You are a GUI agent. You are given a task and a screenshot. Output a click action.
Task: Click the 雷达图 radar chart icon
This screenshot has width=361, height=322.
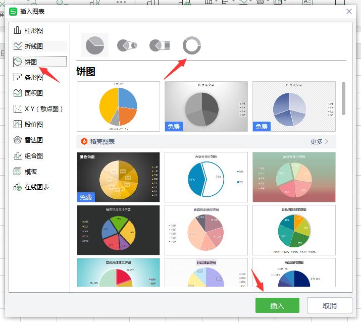coord(18,140)
